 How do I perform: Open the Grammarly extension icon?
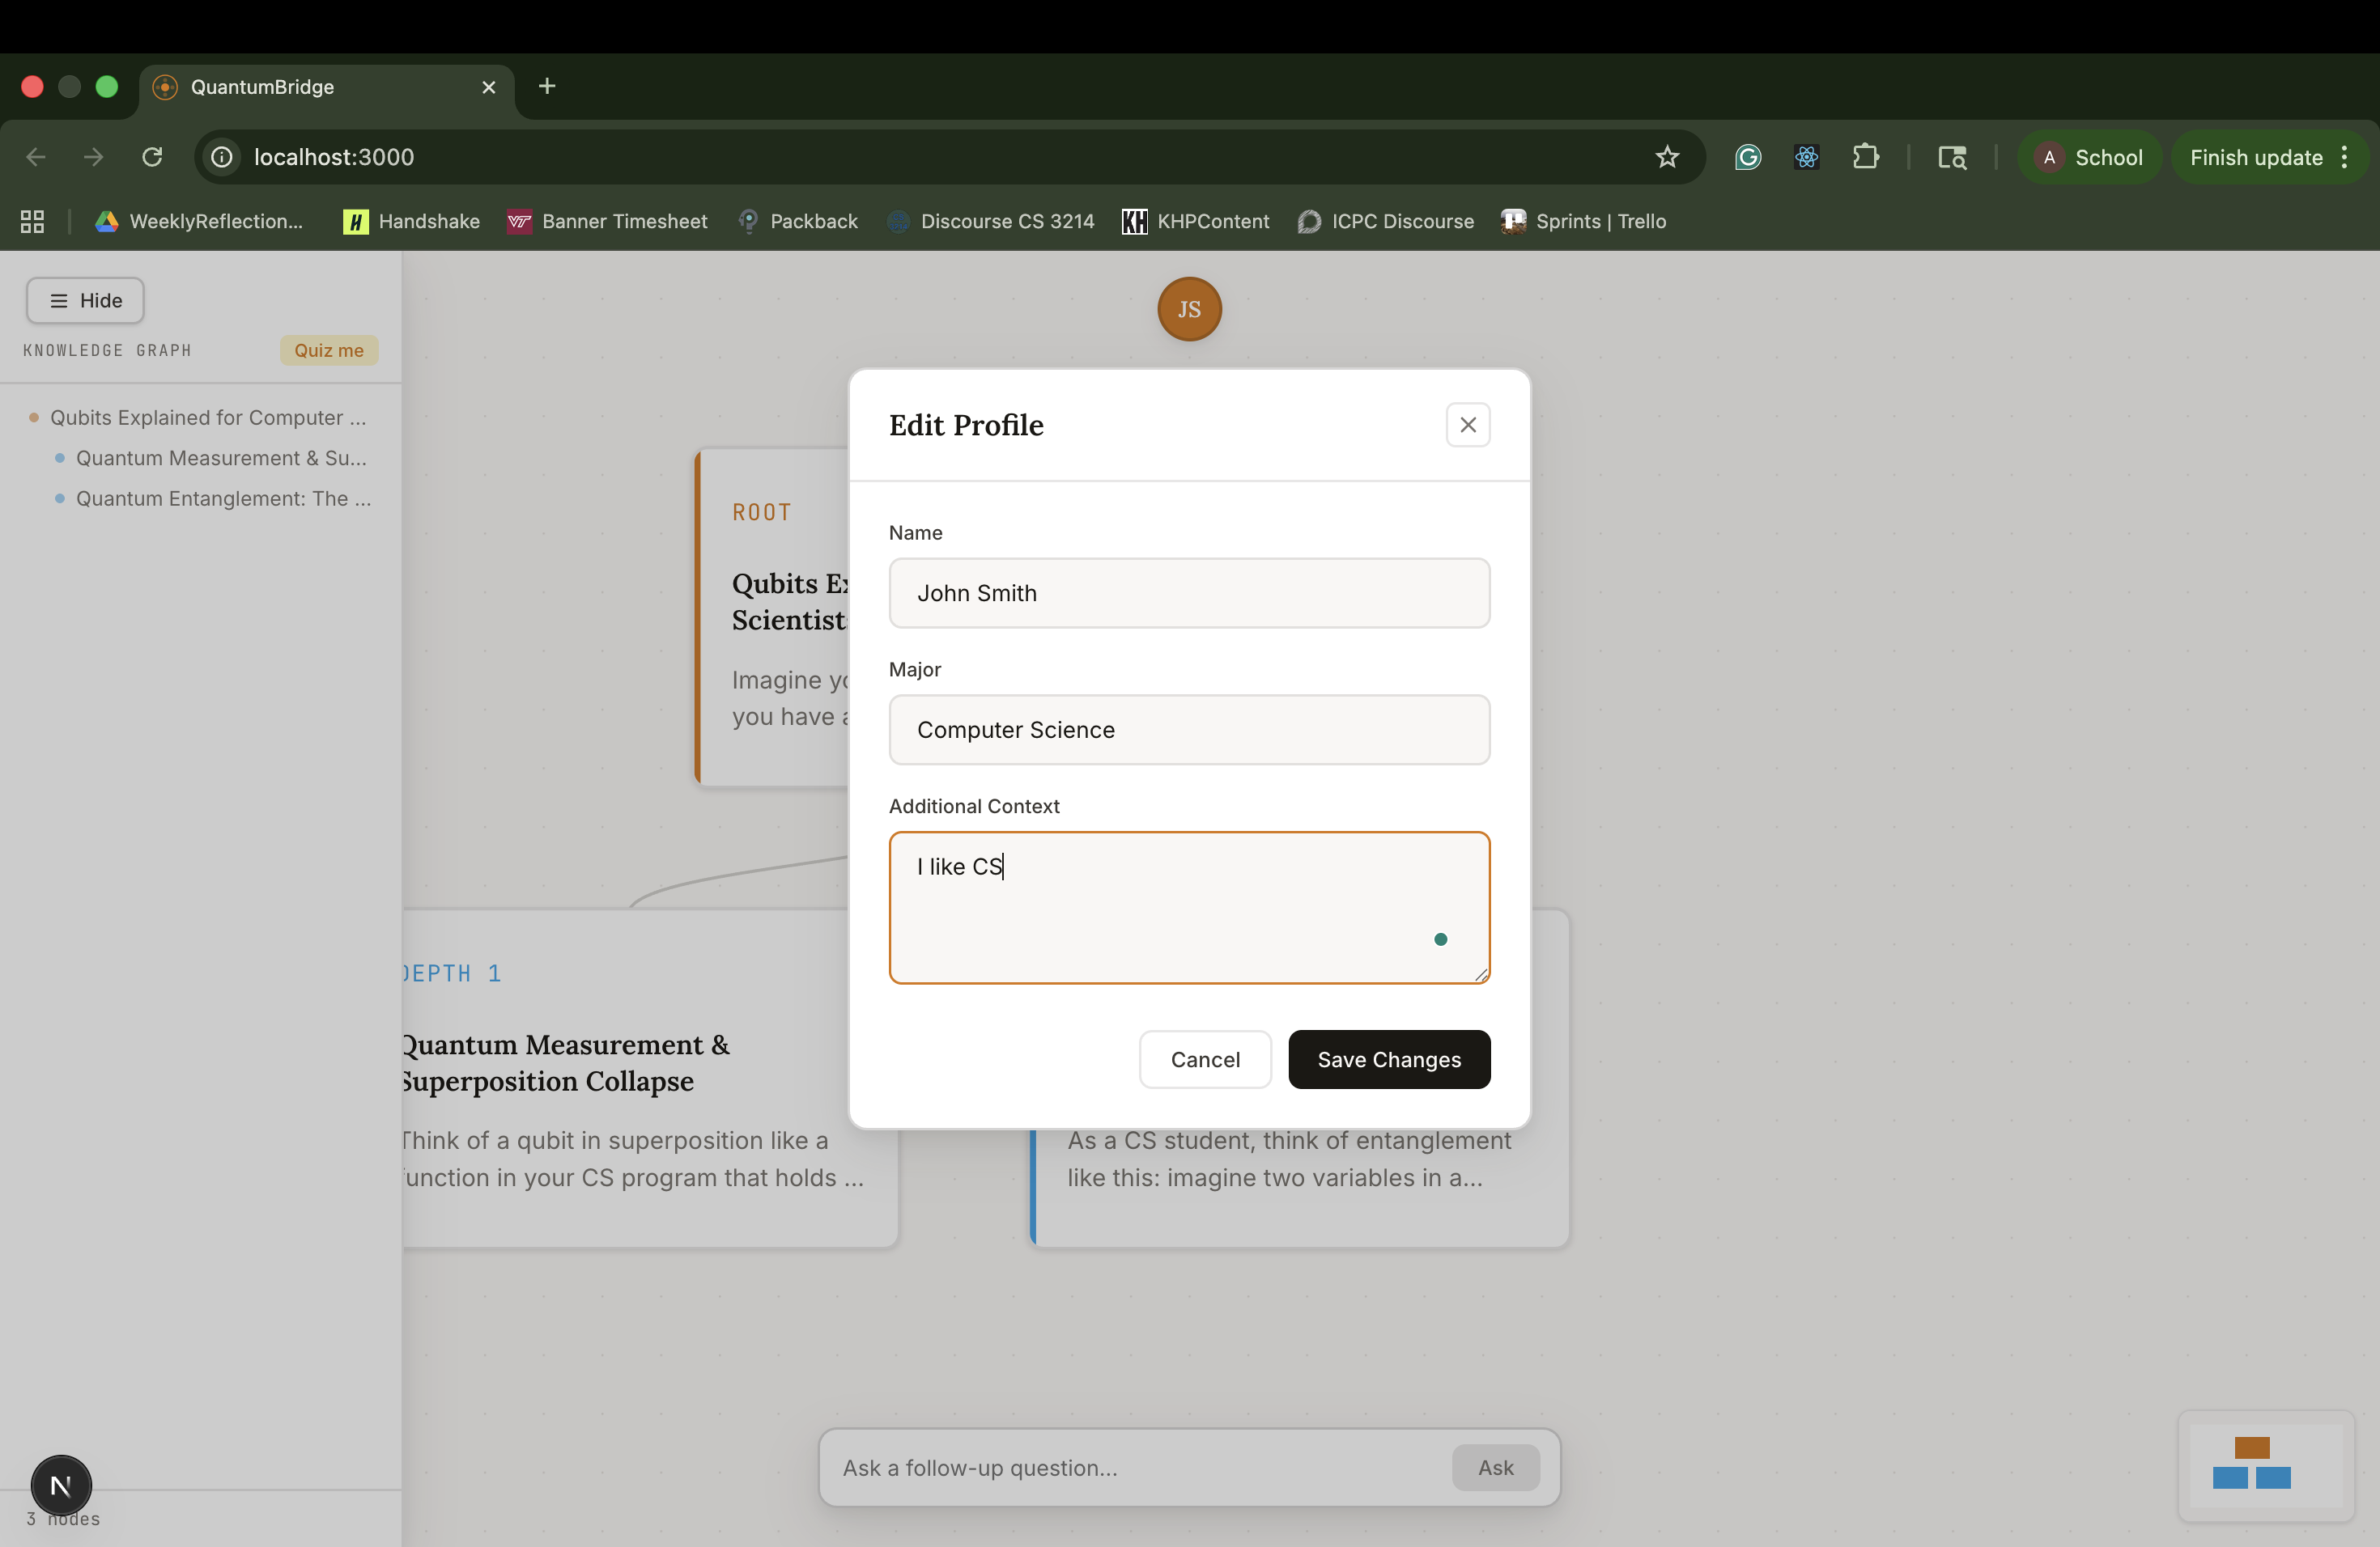1747,157
